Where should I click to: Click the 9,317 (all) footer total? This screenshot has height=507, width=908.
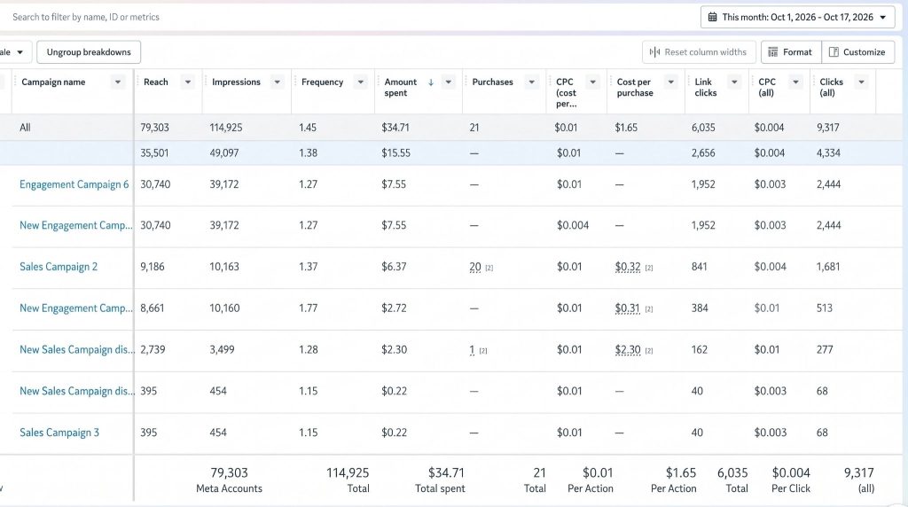coord(858,472)
